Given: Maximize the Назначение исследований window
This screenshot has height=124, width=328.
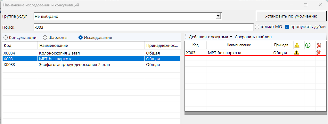Looking at the screenshot, I should [x=306, y=5].
